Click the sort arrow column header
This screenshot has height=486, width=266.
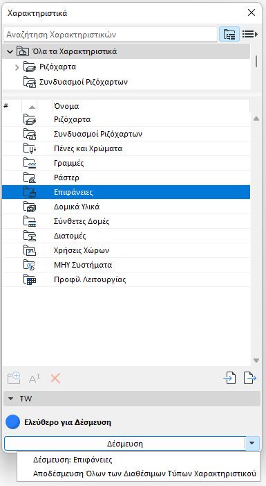[29, 106]
